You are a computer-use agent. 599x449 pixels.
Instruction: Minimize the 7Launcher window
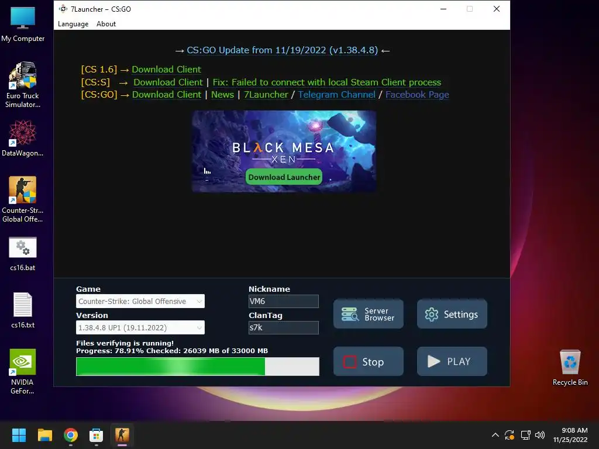(x=443, y=9)
